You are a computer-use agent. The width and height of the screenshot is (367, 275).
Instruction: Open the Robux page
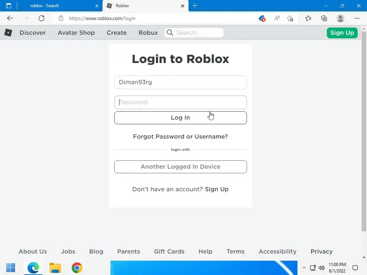[x=148, y=33]
